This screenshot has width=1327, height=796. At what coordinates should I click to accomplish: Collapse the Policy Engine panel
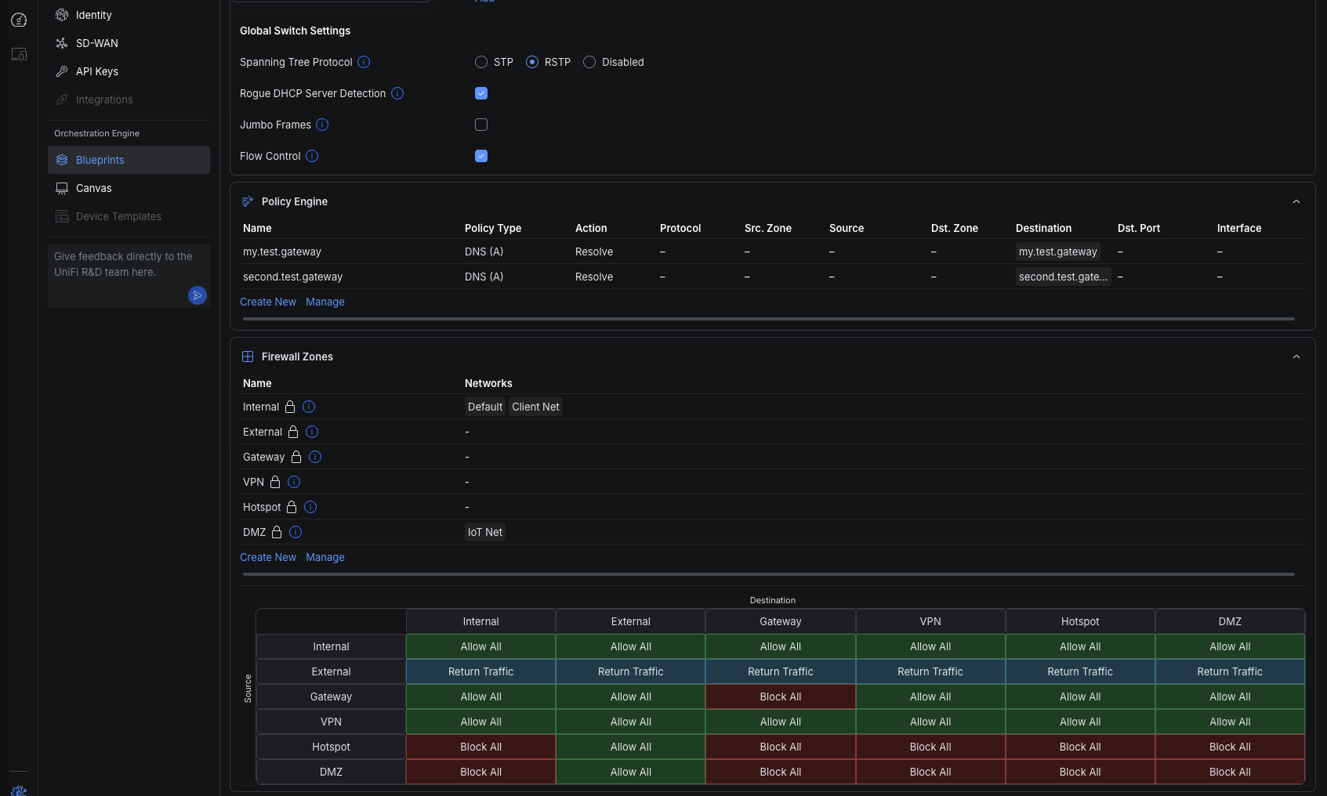pos(1296,201)
